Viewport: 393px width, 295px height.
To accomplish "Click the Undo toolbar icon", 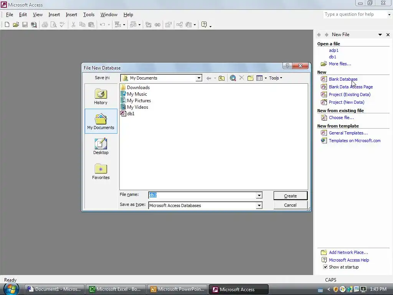I will pos(102,25).
